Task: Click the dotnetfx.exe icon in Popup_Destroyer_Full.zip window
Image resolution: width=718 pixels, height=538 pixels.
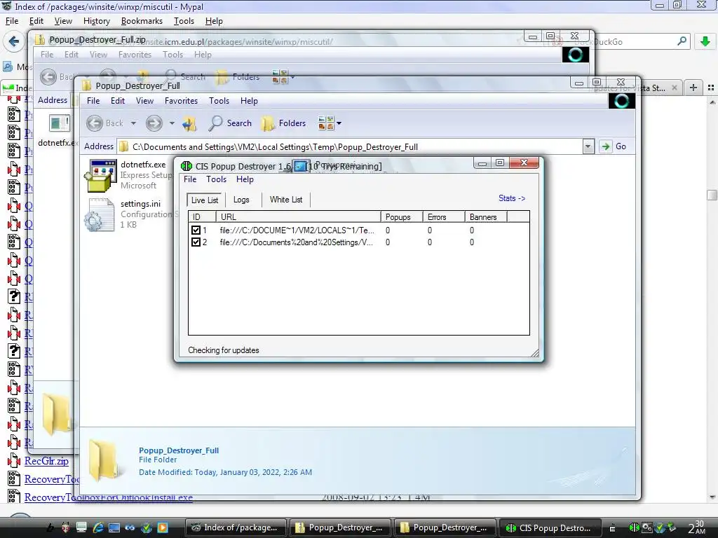Action: click(60, 123)
